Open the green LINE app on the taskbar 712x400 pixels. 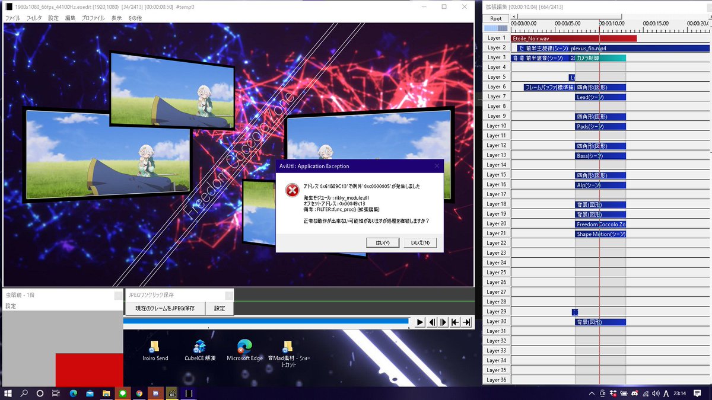123,393
